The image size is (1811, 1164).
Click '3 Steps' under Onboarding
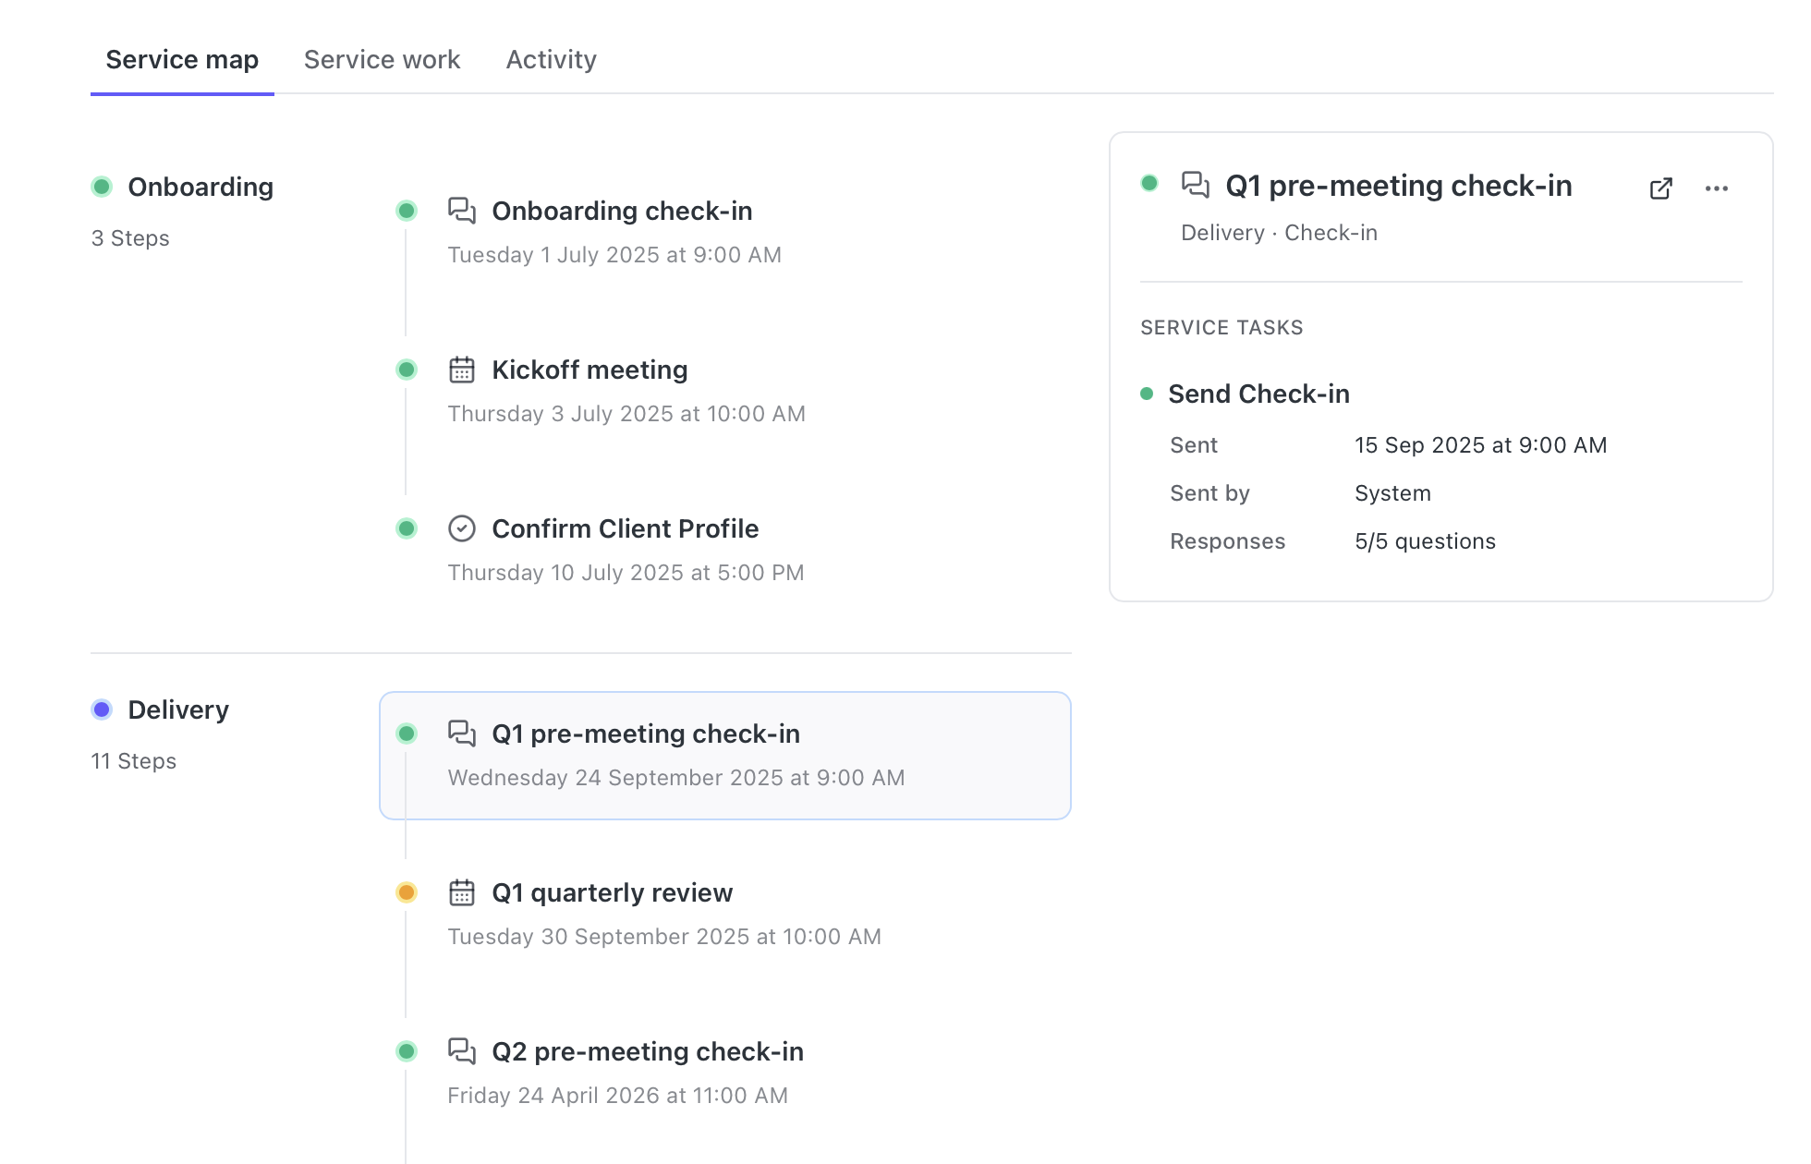130,238
